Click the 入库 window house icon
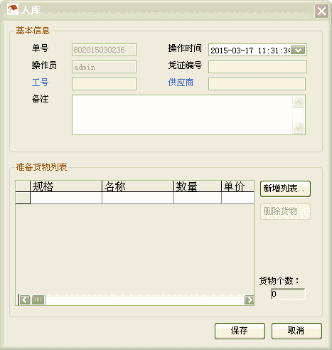 (13, 9)
